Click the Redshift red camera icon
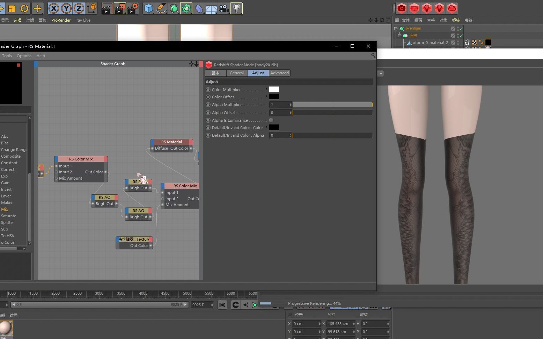 point(402,8)
